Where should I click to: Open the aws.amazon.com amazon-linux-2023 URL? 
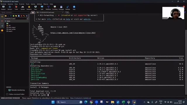pyautogui.click(x=73, y=33)
